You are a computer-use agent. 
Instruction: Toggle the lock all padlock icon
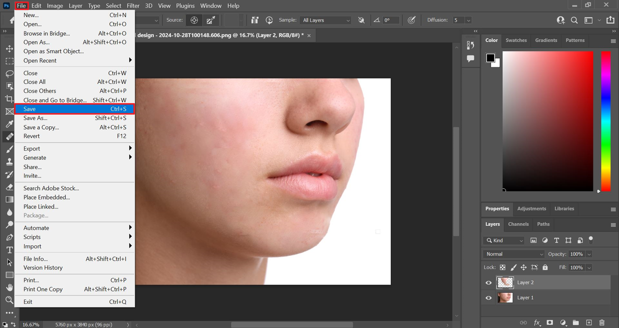(x=545, y=268)
